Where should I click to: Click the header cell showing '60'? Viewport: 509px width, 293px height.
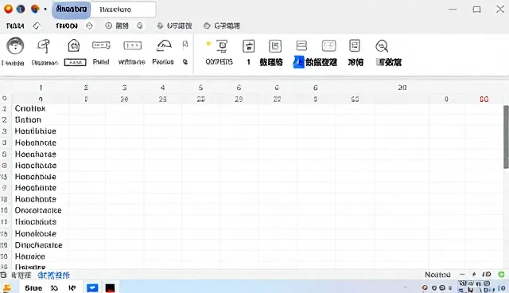pyautogui.click(x=355, y=99)
